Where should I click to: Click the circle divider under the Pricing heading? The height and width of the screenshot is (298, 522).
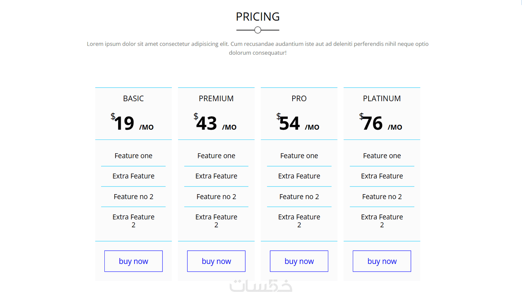pos(258,30)
